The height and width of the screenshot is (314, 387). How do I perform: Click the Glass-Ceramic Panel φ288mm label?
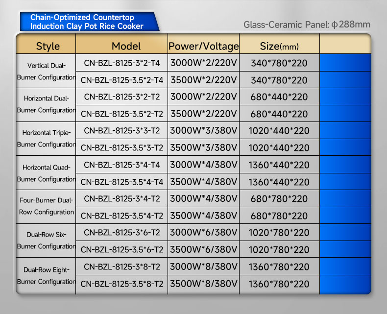click(x=307, y=24)
